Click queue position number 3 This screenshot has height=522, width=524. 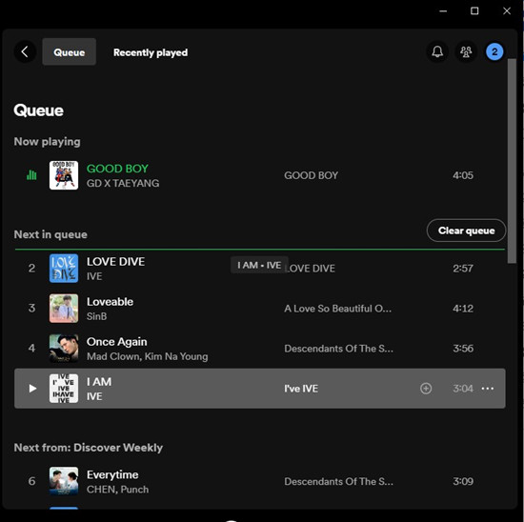[31, 308]
